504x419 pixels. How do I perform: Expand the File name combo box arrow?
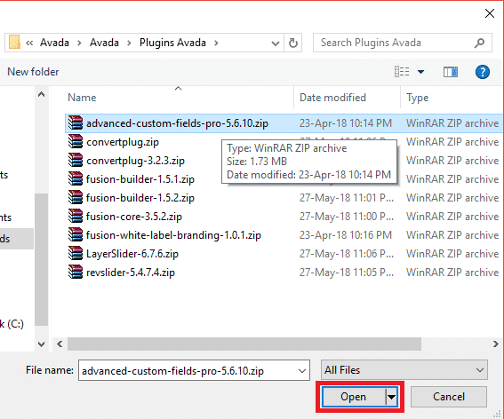click(302, 371)
